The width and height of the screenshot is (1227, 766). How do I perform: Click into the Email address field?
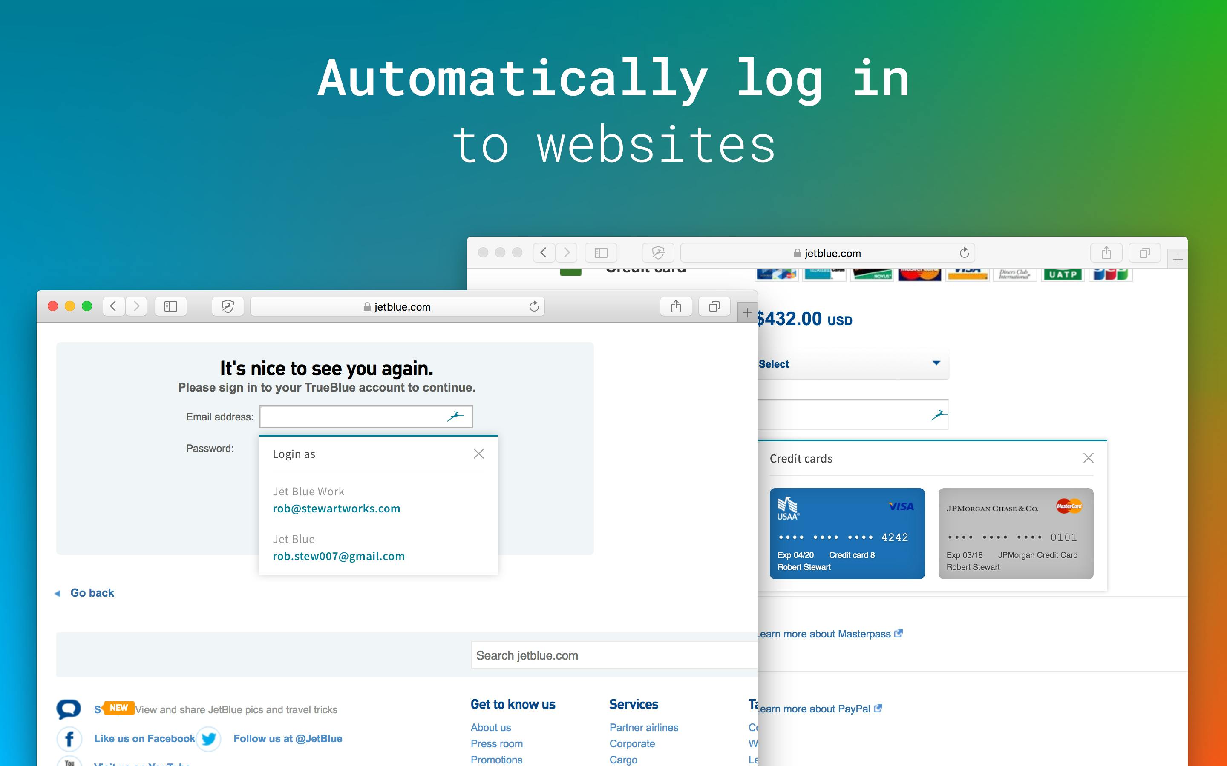(x=366, y=417)
